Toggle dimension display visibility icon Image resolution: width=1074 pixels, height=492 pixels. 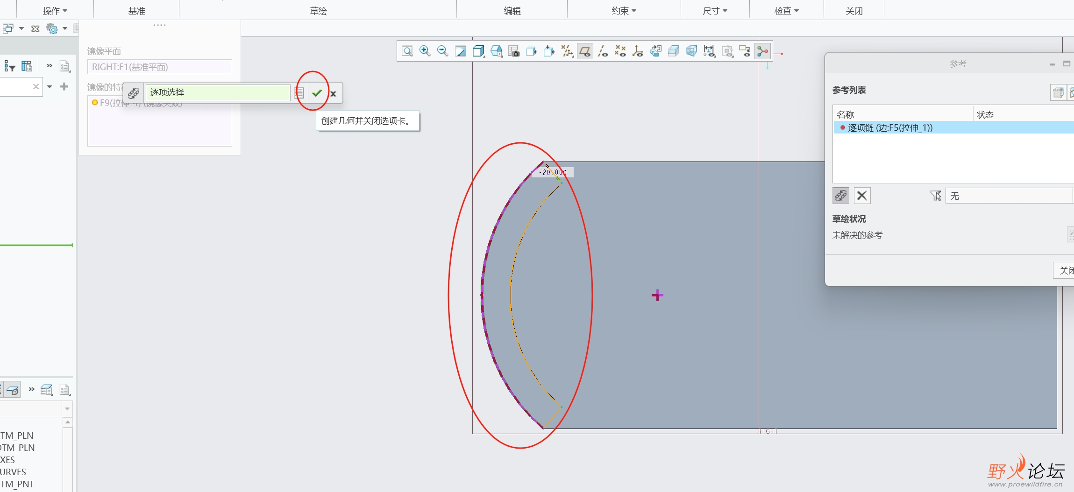[709, 51]
